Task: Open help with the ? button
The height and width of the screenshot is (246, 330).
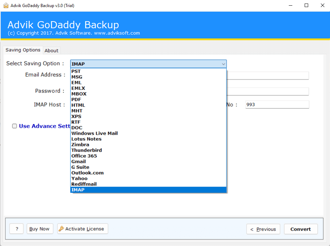Action: [17, 229]
